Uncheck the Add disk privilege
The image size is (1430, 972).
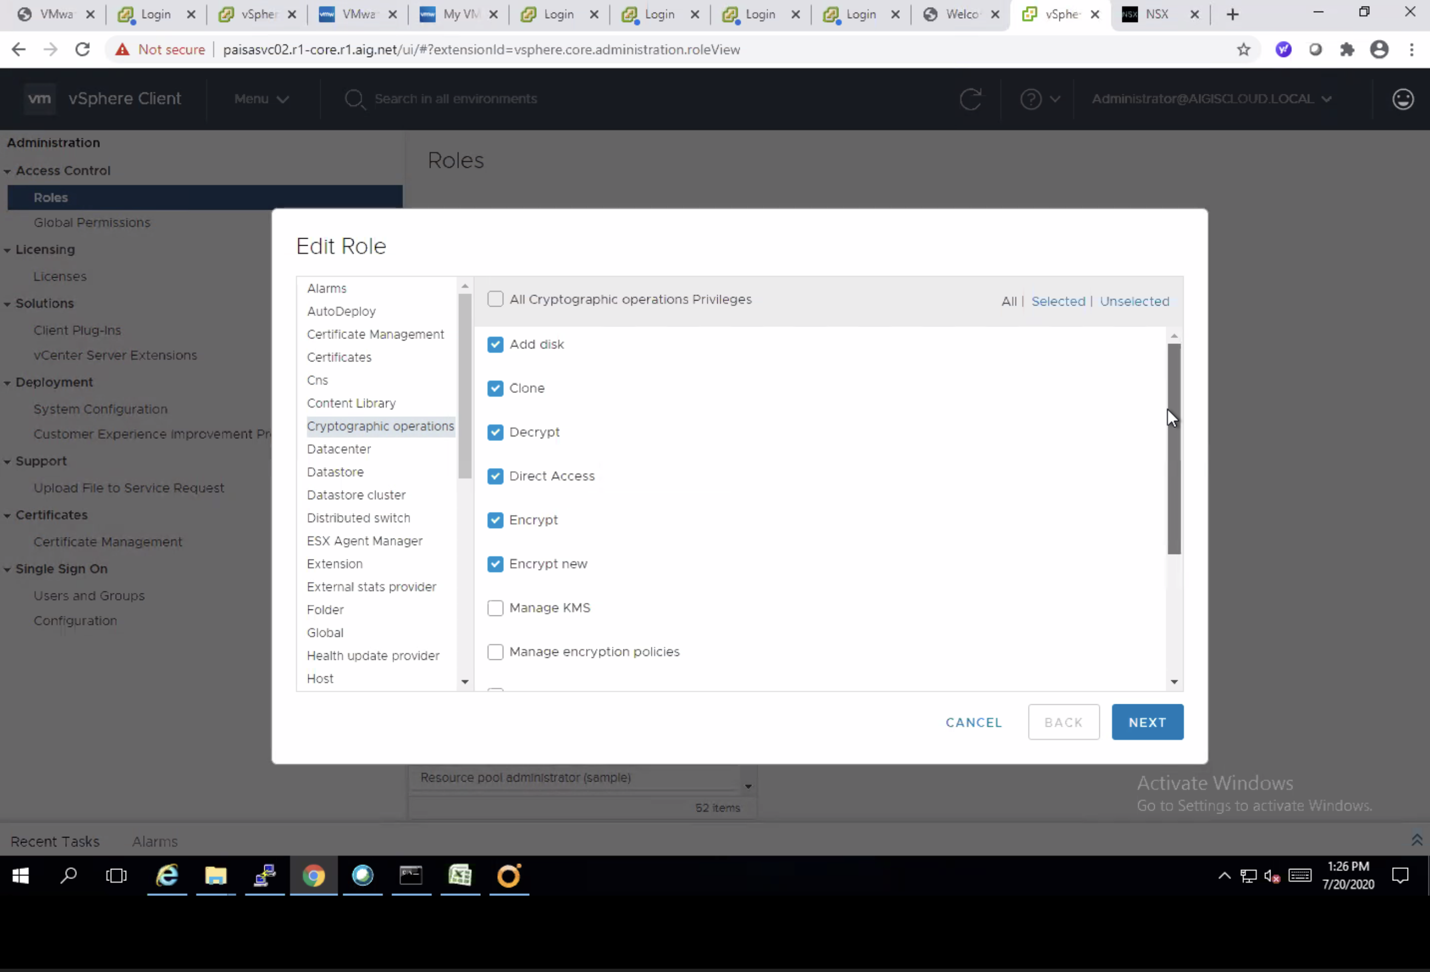(x=495, y=344)
